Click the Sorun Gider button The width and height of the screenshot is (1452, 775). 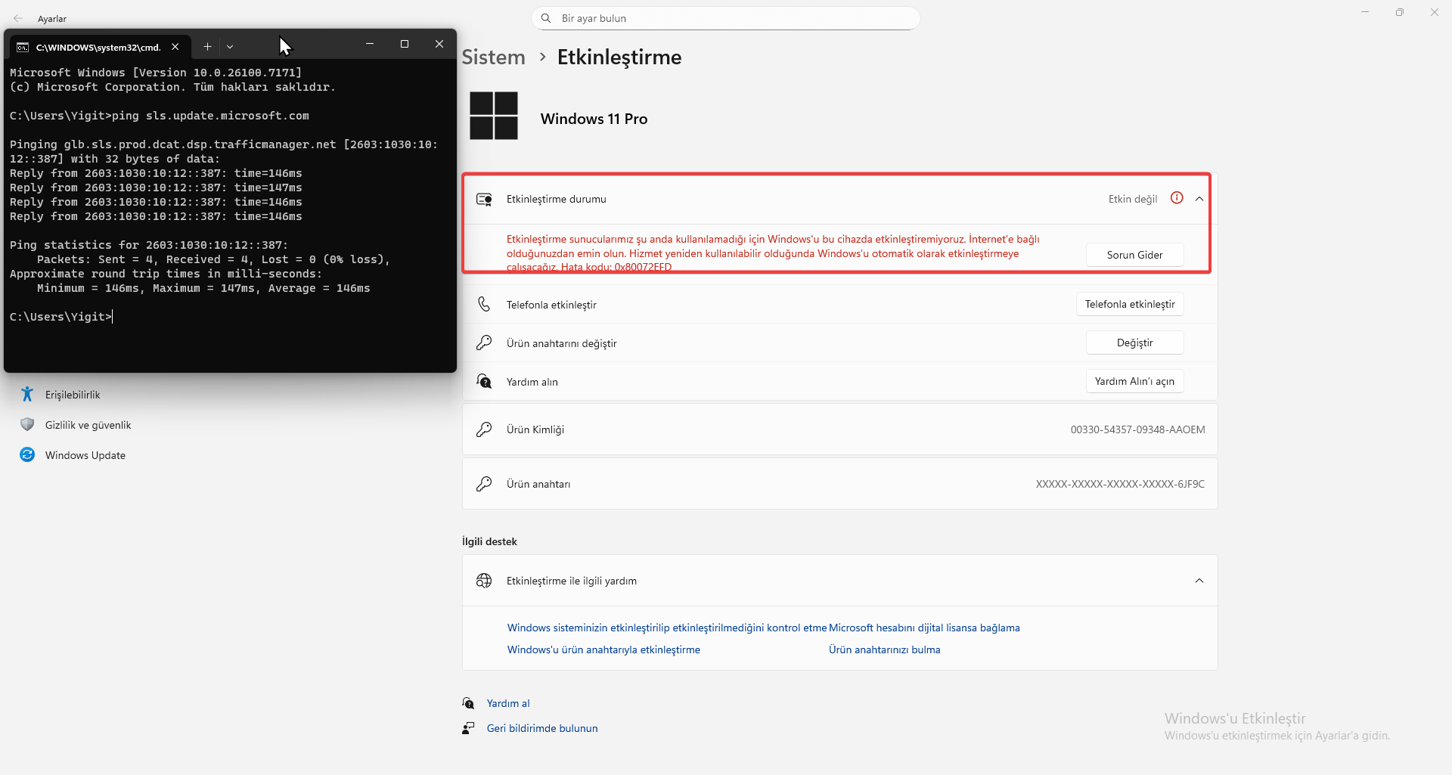[1134, 255]
